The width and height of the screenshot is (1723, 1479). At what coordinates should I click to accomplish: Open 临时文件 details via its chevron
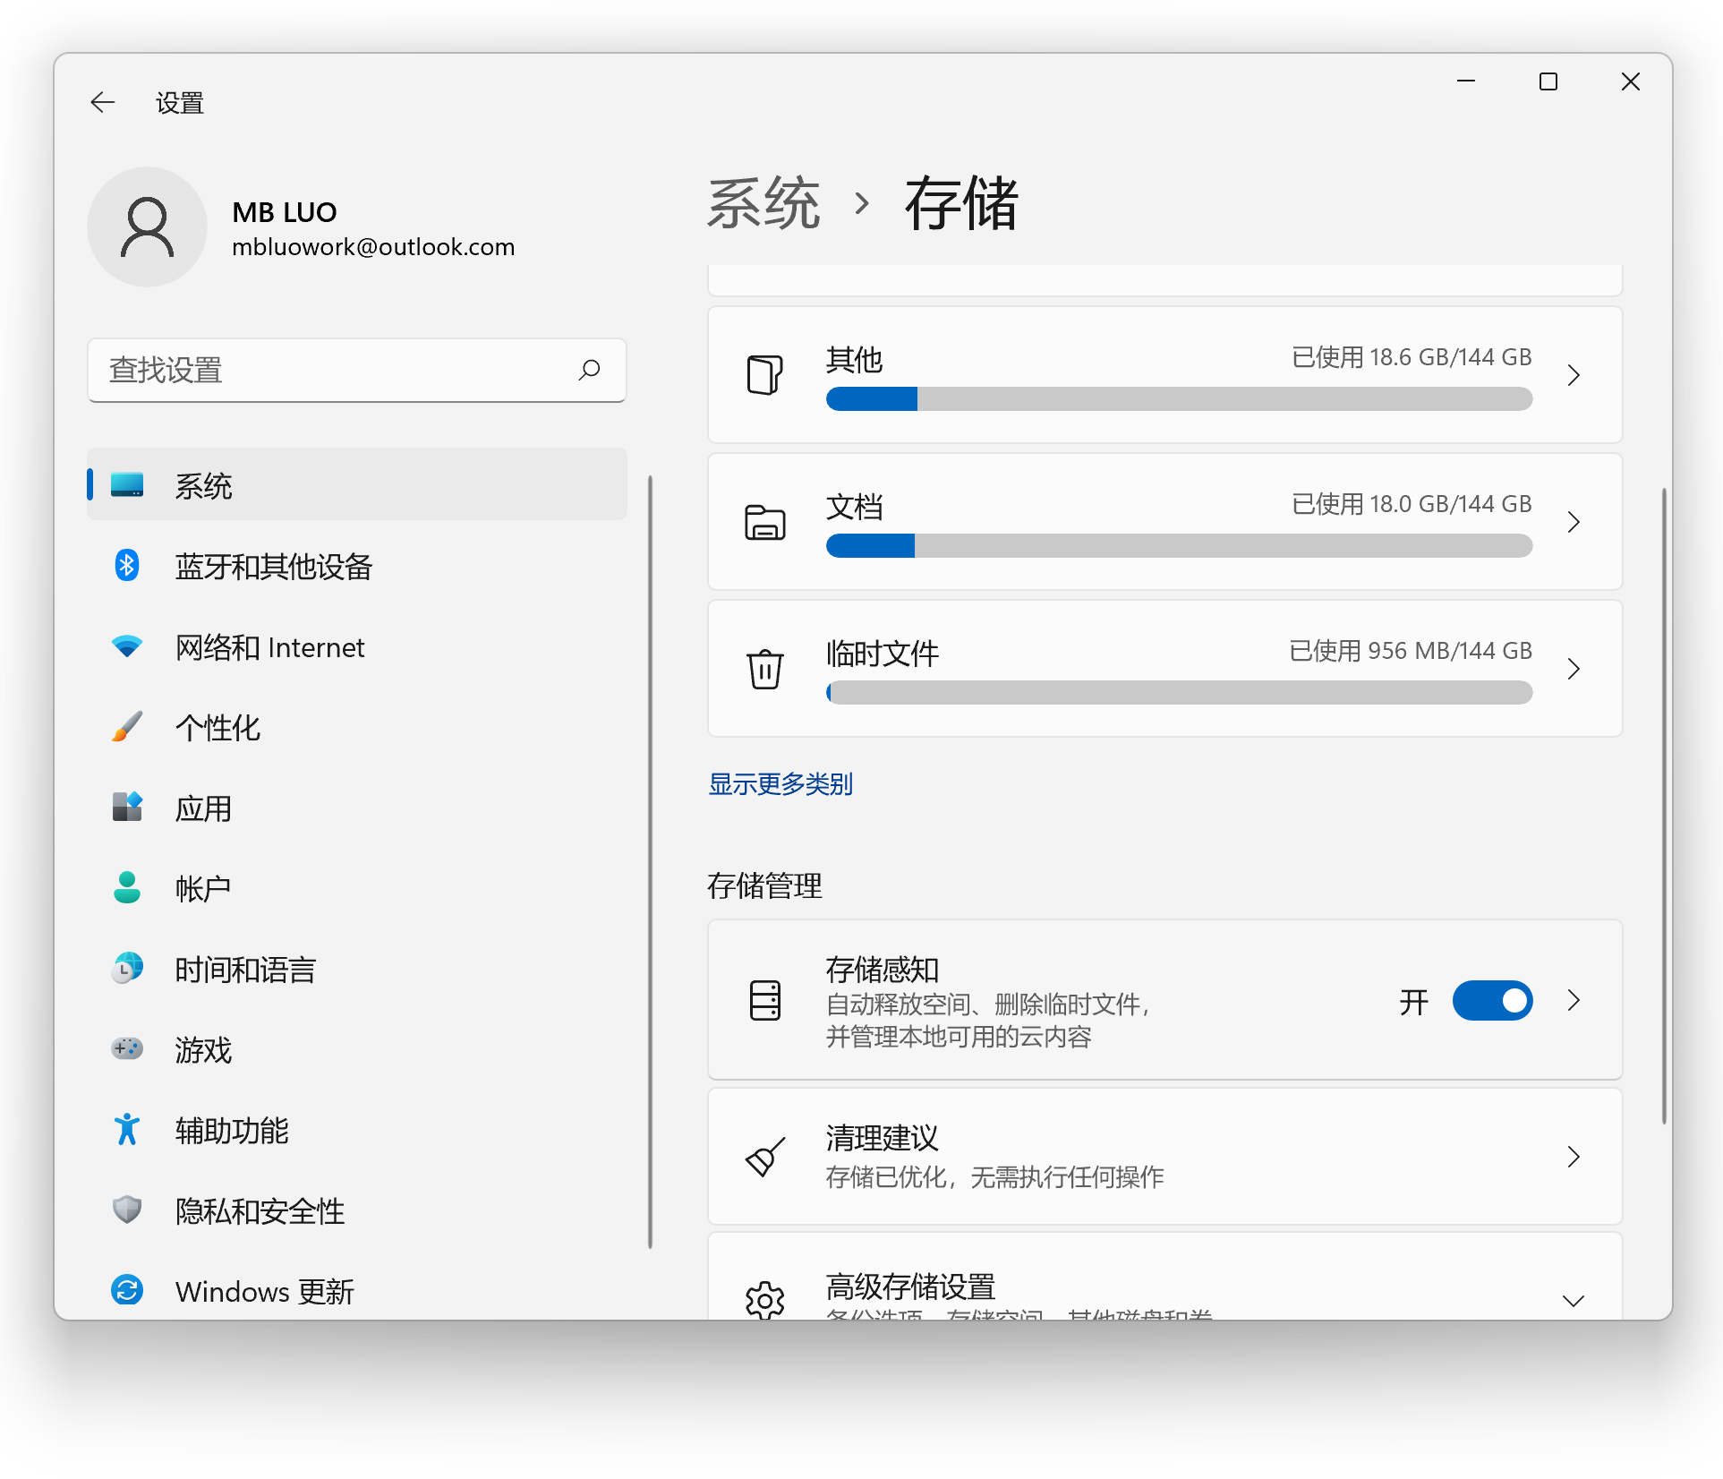tap(1574, 669)
